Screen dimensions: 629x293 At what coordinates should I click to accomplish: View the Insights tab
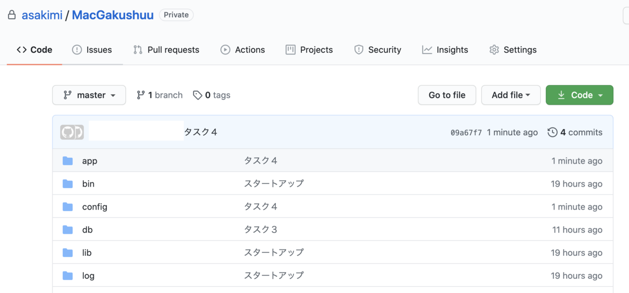(445, 50)
